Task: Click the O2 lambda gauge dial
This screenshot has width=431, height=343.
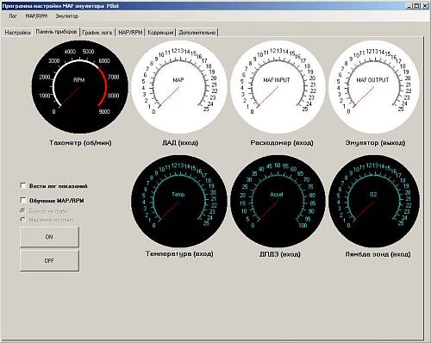Action: (374, 201)
